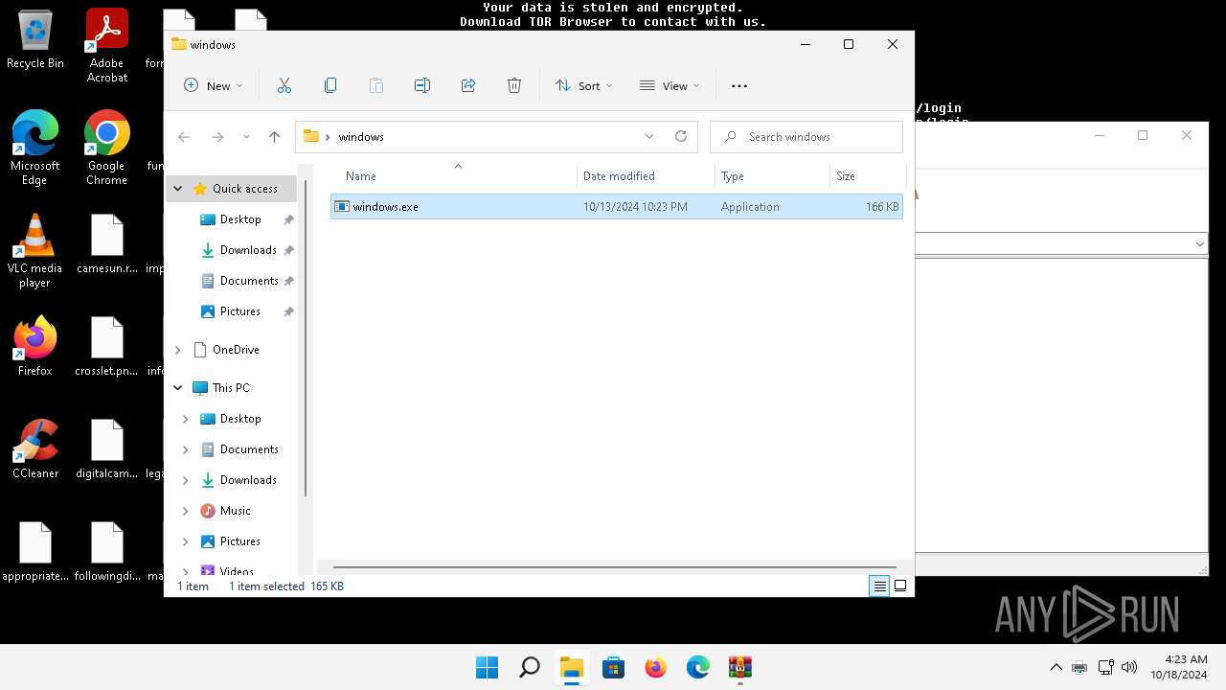Open Quick access Desktop folder

point(239,219)
